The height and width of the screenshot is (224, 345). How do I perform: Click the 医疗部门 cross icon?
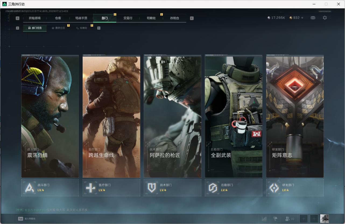point(90,188)
